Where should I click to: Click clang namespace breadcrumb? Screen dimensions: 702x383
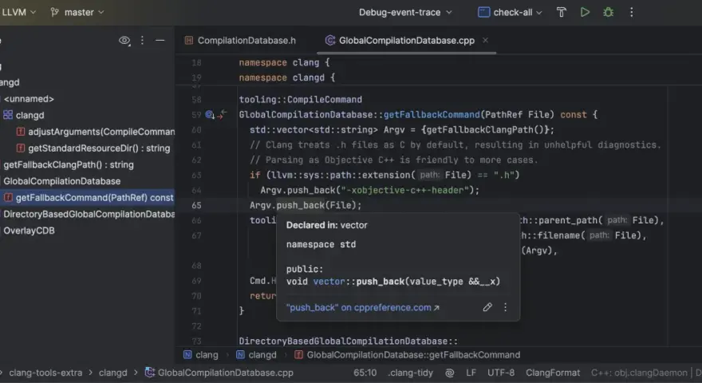(x=201, y=355)
